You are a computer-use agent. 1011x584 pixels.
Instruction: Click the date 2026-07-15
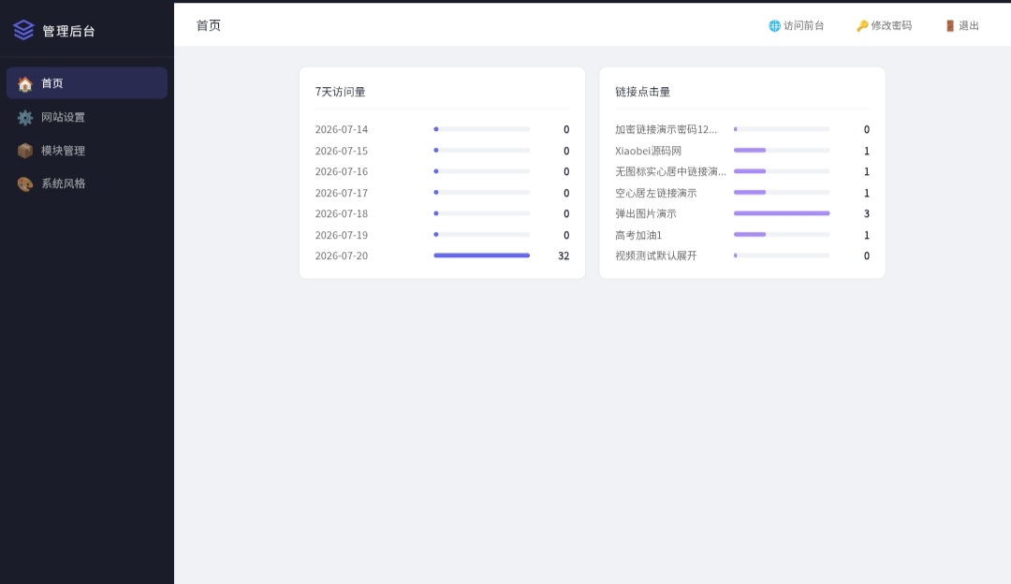pyautogui.click(x=341, y=151)
